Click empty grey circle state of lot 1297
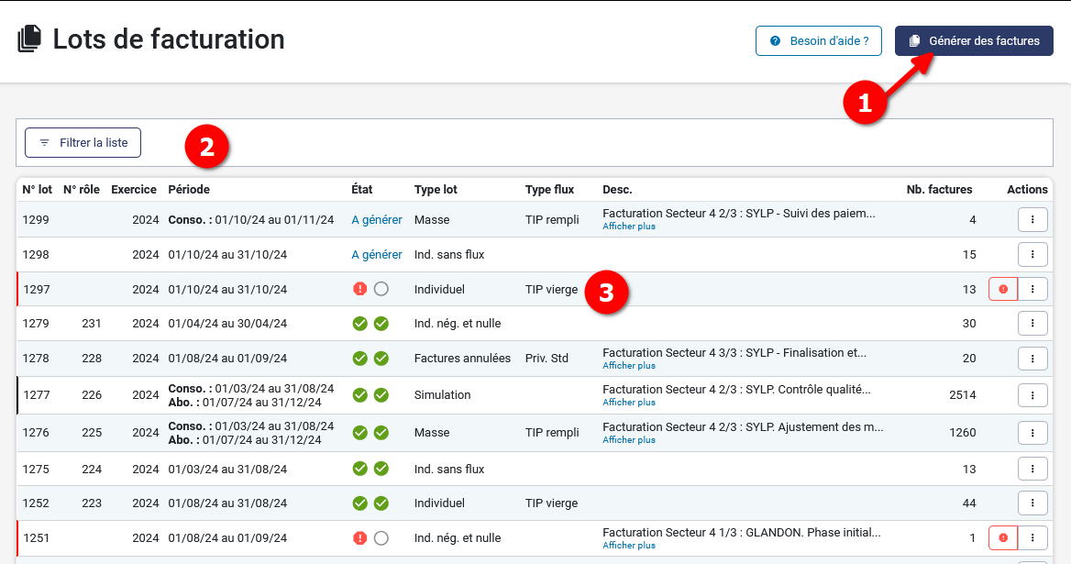 click(x=381, y=289)
